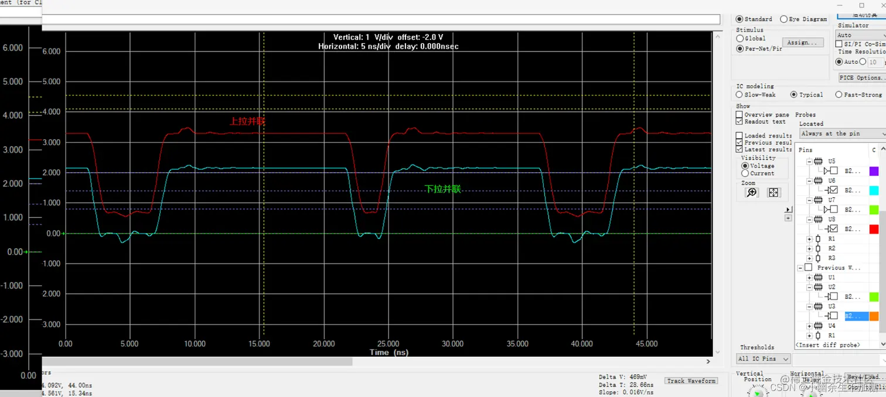Image resolution: width=886 pixels, height=397 pixels.
Task: Toggle Loaded results checkbox
Action: click(x=740, y=135)
